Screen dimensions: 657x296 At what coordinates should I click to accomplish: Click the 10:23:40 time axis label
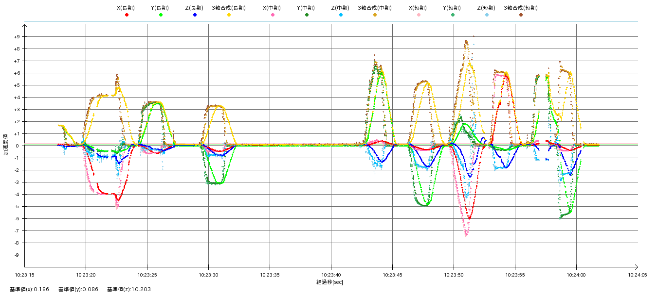[x=331, y=274]
